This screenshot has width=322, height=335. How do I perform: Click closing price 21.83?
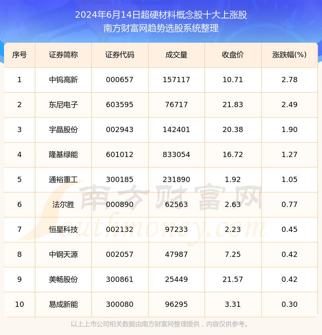pyautogui.click(x=233, y=105)
